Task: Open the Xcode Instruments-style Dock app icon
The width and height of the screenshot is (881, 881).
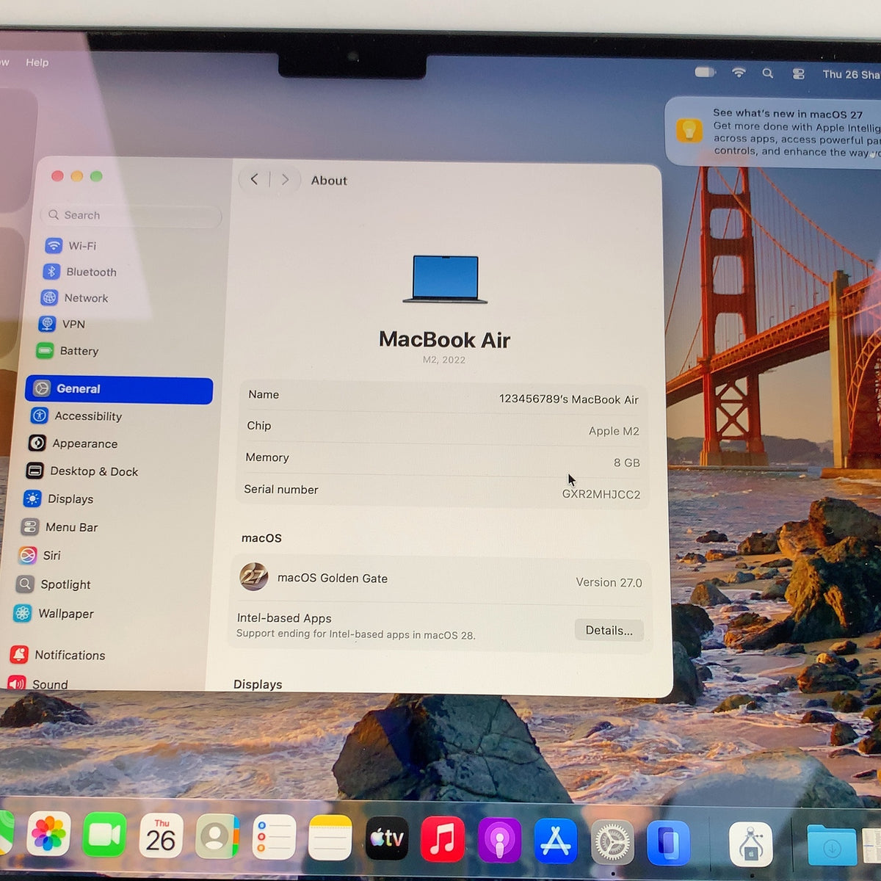Action: (750, 844)
